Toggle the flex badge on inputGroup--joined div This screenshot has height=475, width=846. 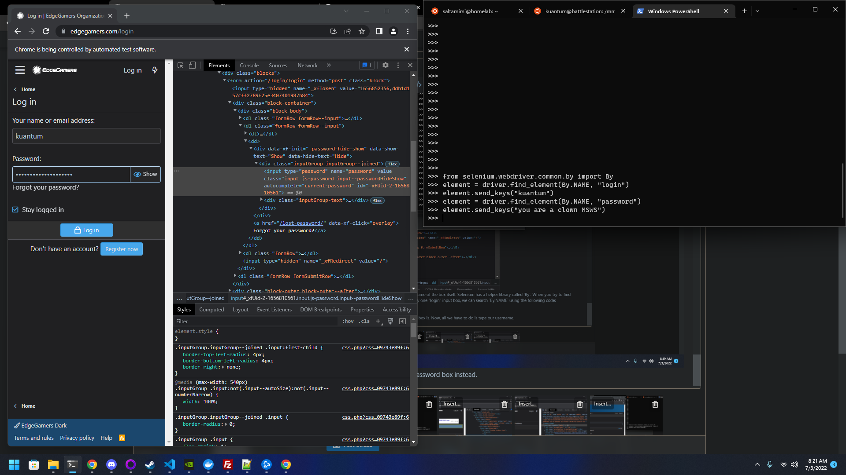(392, 164)
